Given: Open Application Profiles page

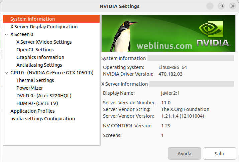Looking at the screenshot, I should 32,111.
